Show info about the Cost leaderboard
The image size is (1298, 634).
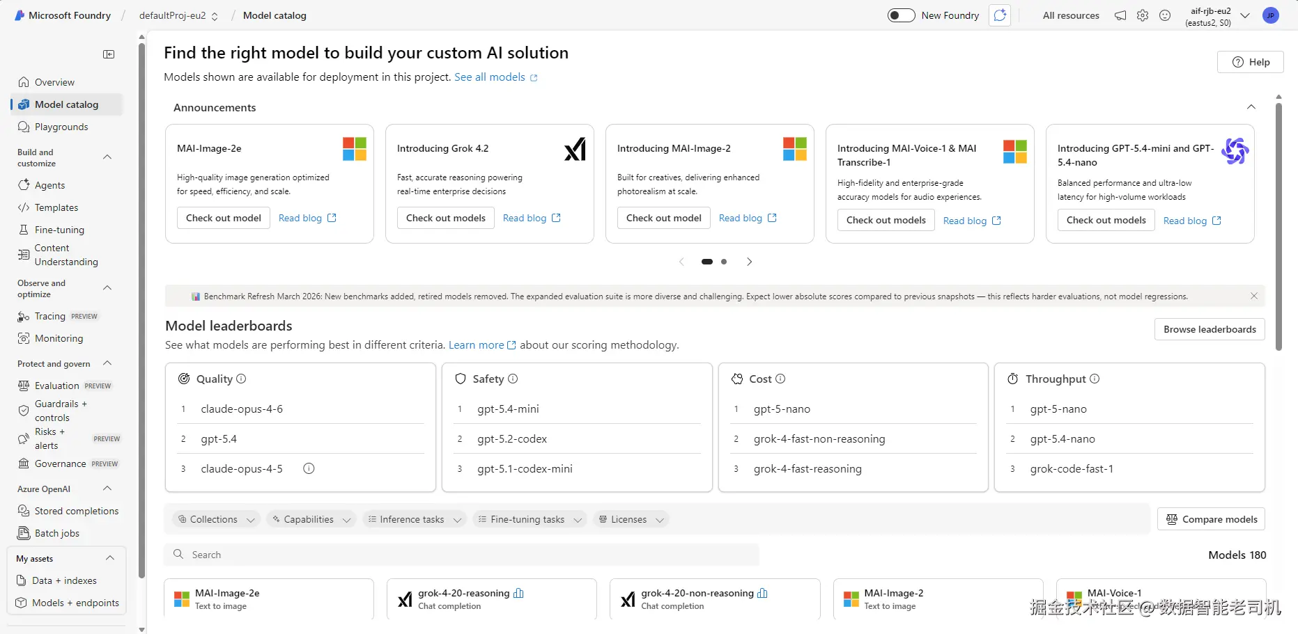click(x=780, y=379)
